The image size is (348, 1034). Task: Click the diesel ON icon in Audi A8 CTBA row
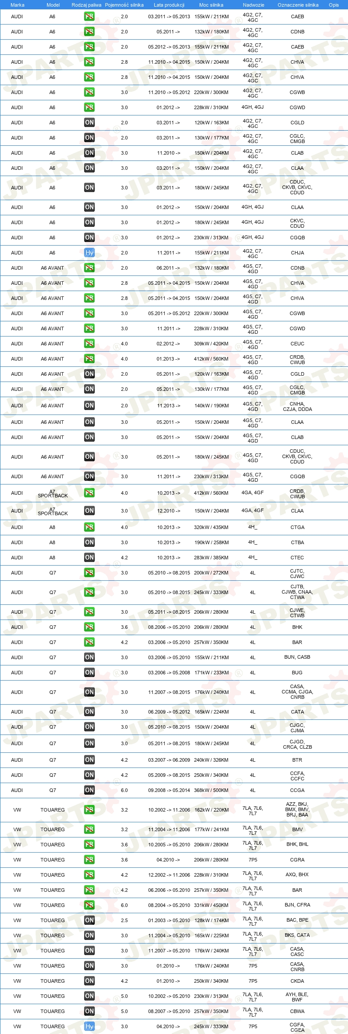point(89,542)
